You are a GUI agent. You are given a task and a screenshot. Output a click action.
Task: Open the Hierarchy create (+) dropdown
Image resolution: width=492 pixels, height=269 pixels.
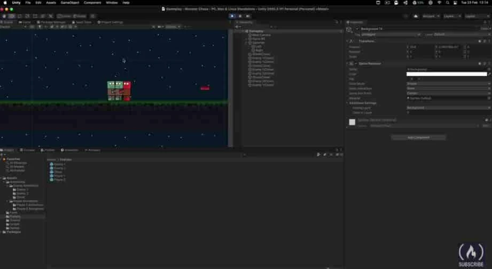pos(238,27)
